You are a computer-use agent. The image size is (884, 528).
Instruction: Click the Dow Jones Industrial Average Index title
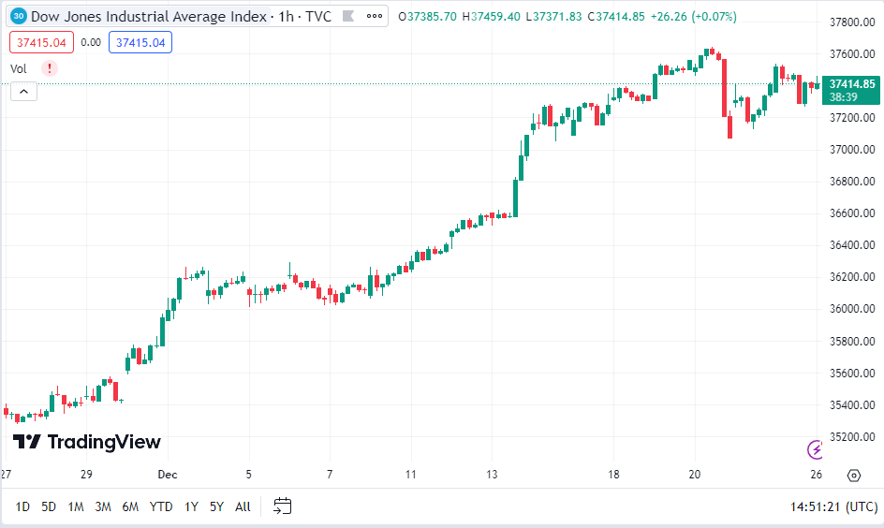pos(149,16)
